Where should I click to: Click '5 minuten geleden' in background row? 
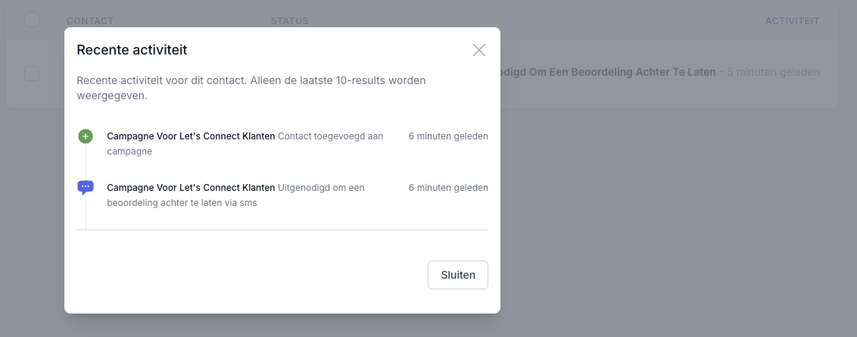tap(773, 73)
